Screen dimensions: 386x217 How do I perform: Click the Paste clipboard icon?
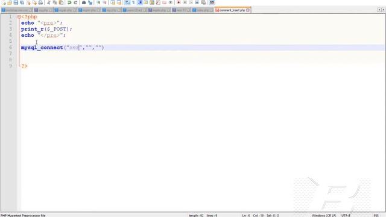(61, 2)
